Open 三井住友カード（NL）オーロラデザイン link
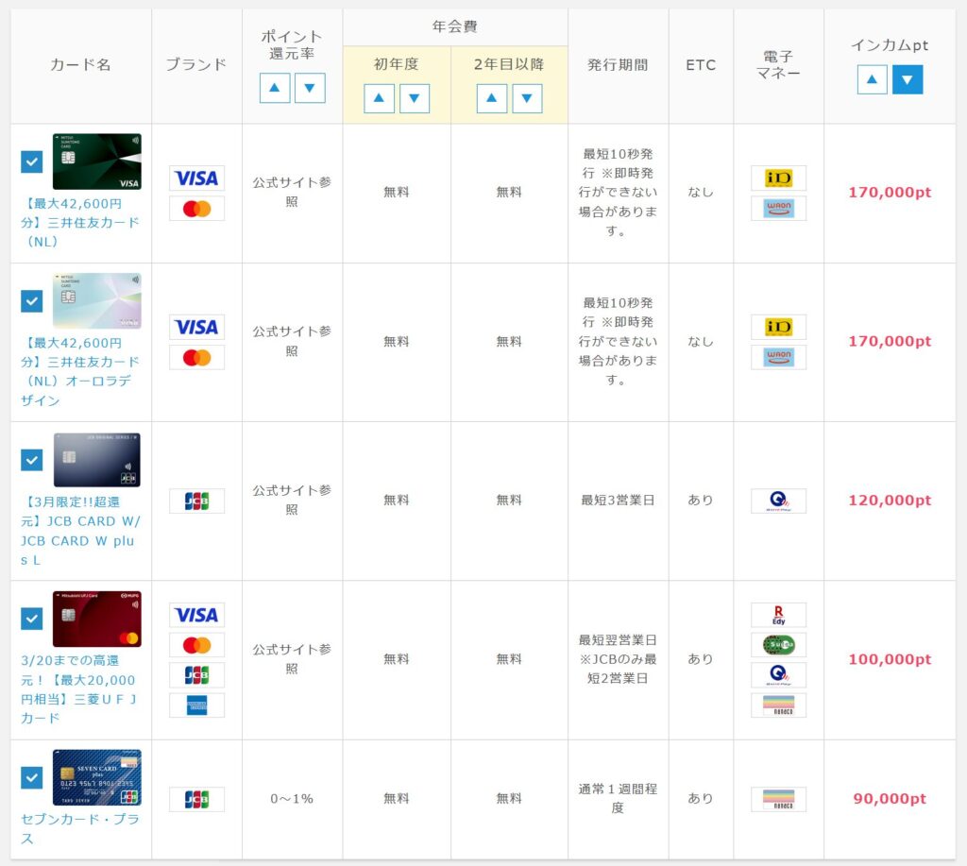The image size is (967, 866). (80, 371)
